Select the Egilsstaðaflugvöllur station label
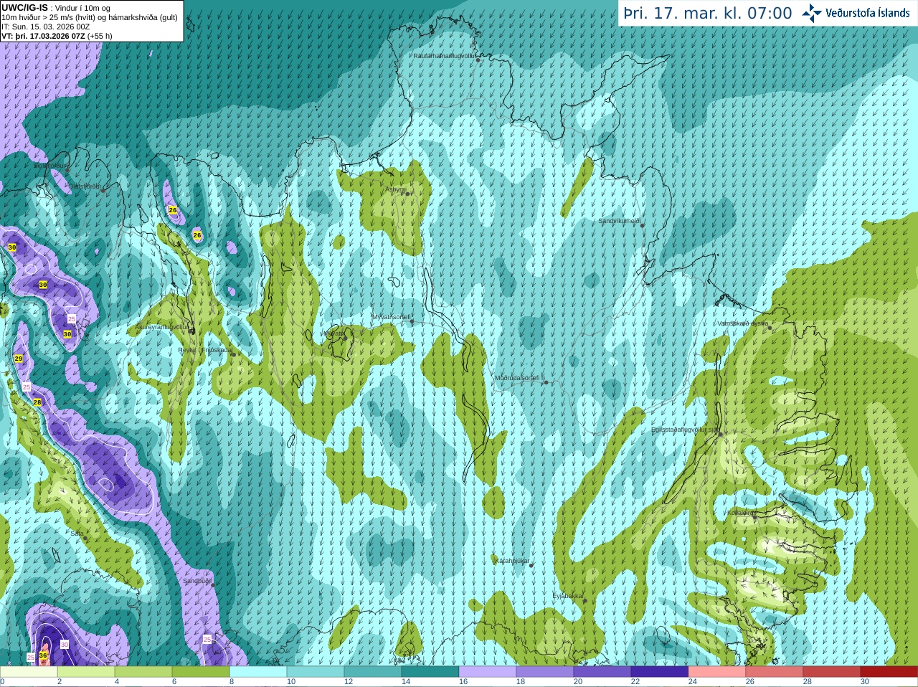Image resolution: width=918 pixels, height=687 pixels. pos(684,430)
